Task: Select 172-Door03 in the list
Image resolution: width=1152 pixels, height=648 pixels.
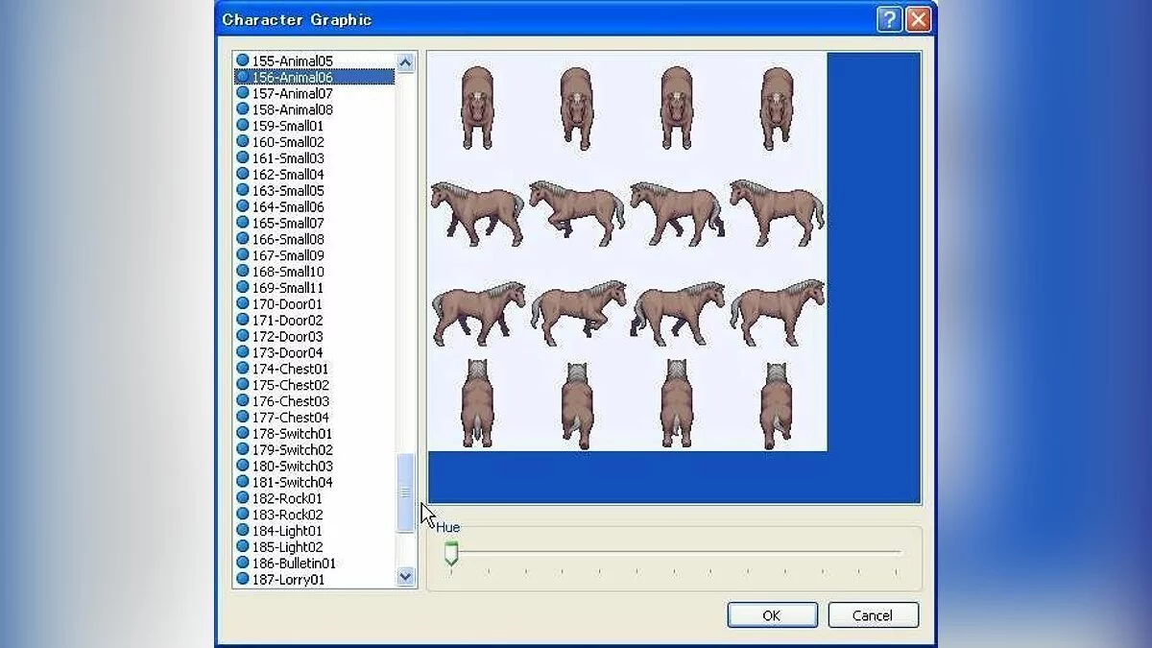Action: point(315,337)
